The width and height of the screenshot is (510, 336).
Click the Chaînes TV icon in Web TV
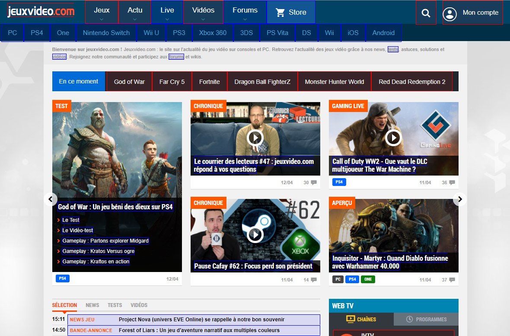coord(351,319)
